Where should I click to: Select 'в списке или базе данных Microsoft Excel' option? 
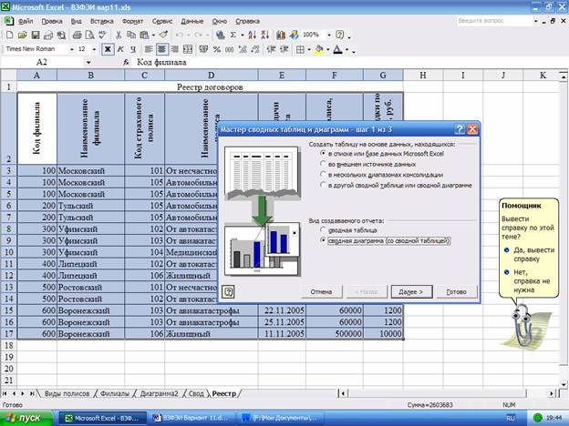click(x=382, y=154)
